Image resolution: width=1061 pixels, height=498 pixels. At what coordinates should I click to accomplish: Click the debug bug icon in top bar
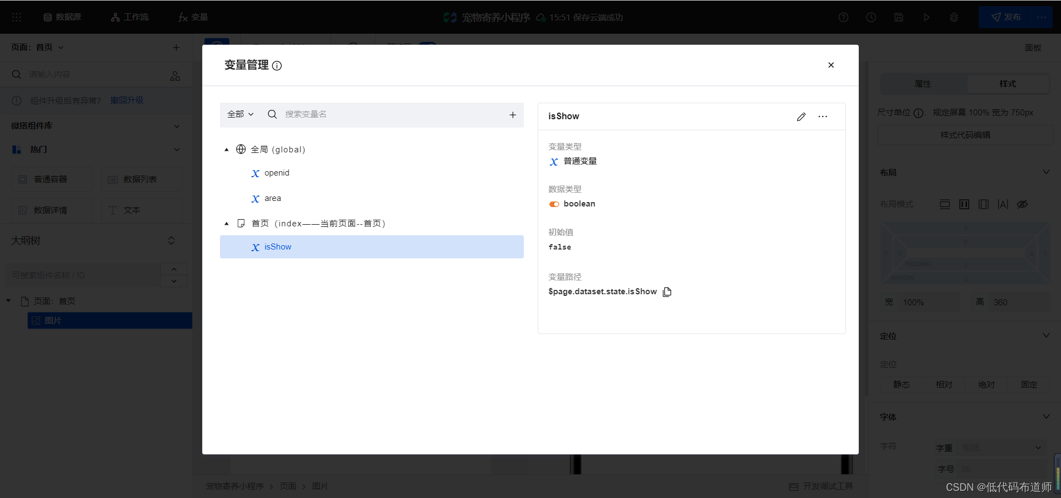(954, 17)
